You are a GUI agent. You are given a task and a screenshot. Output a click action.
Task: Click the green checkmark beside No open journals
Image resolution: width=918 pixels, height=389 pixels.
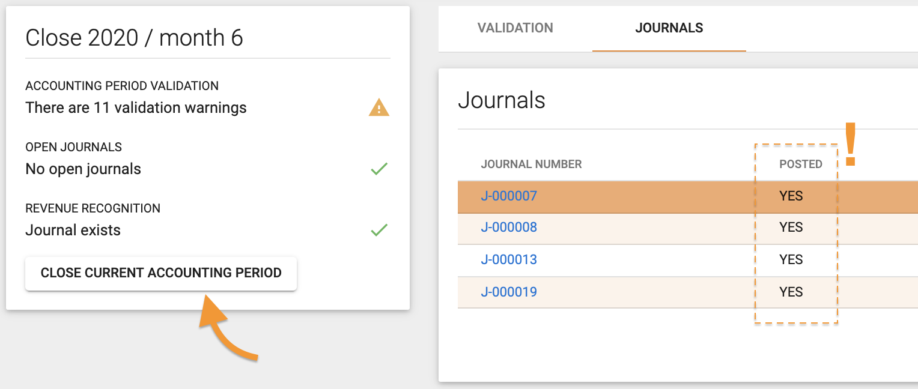(379, 169)
